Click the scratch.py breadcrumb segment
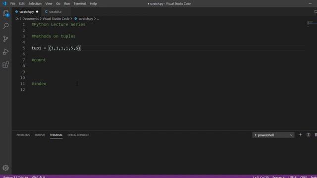The width and height of the screenshot is (317, 178). pyautogui.click(x=86, y=19)
